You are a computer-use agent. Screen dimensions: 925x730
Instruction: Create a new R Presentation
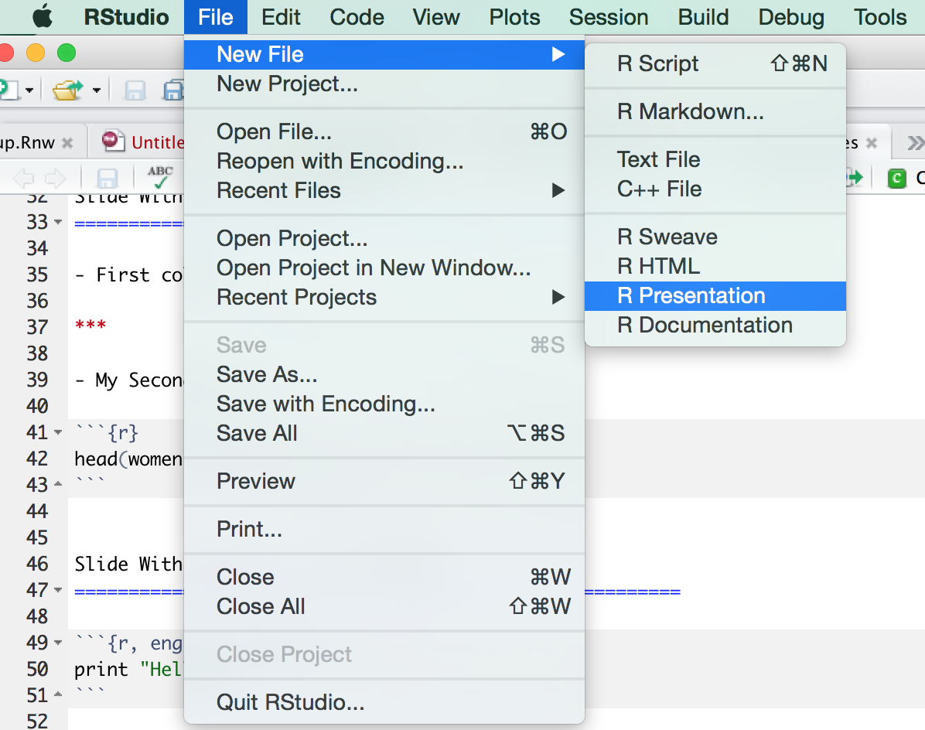click(x=715, y=295)
